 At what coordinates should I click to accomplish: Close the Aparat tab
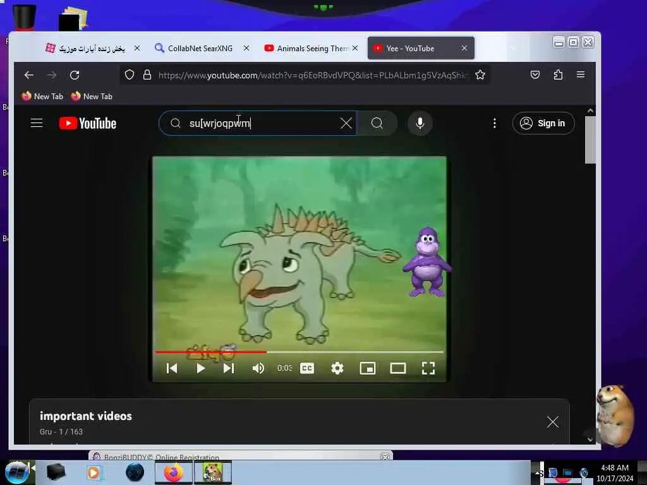[137, 48]
